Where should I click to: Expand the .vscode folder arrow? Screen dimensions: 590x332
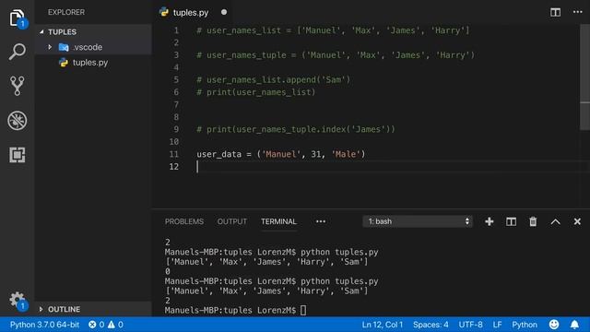50,47
